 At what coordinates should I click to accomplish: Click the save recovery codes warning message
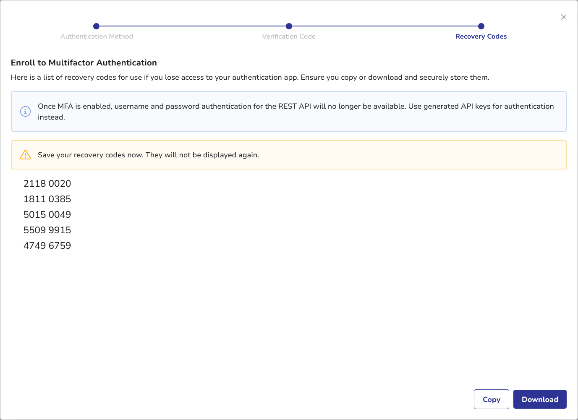[148, 155]
